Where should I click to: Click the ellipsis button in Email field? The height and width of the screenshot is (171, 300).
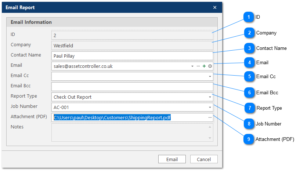pyautogui.click(x=198, y=66)
